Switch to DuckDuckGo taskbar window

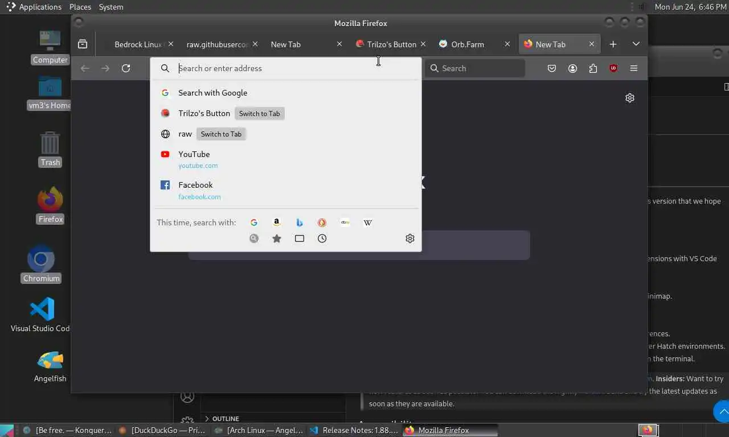point(163,430)
